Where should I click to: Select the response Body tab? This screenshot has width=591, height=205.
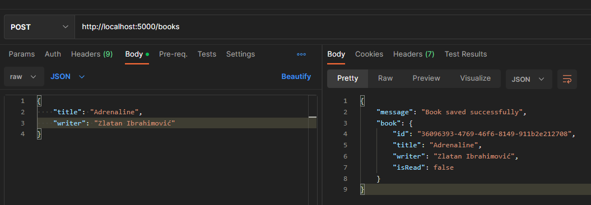336,54
